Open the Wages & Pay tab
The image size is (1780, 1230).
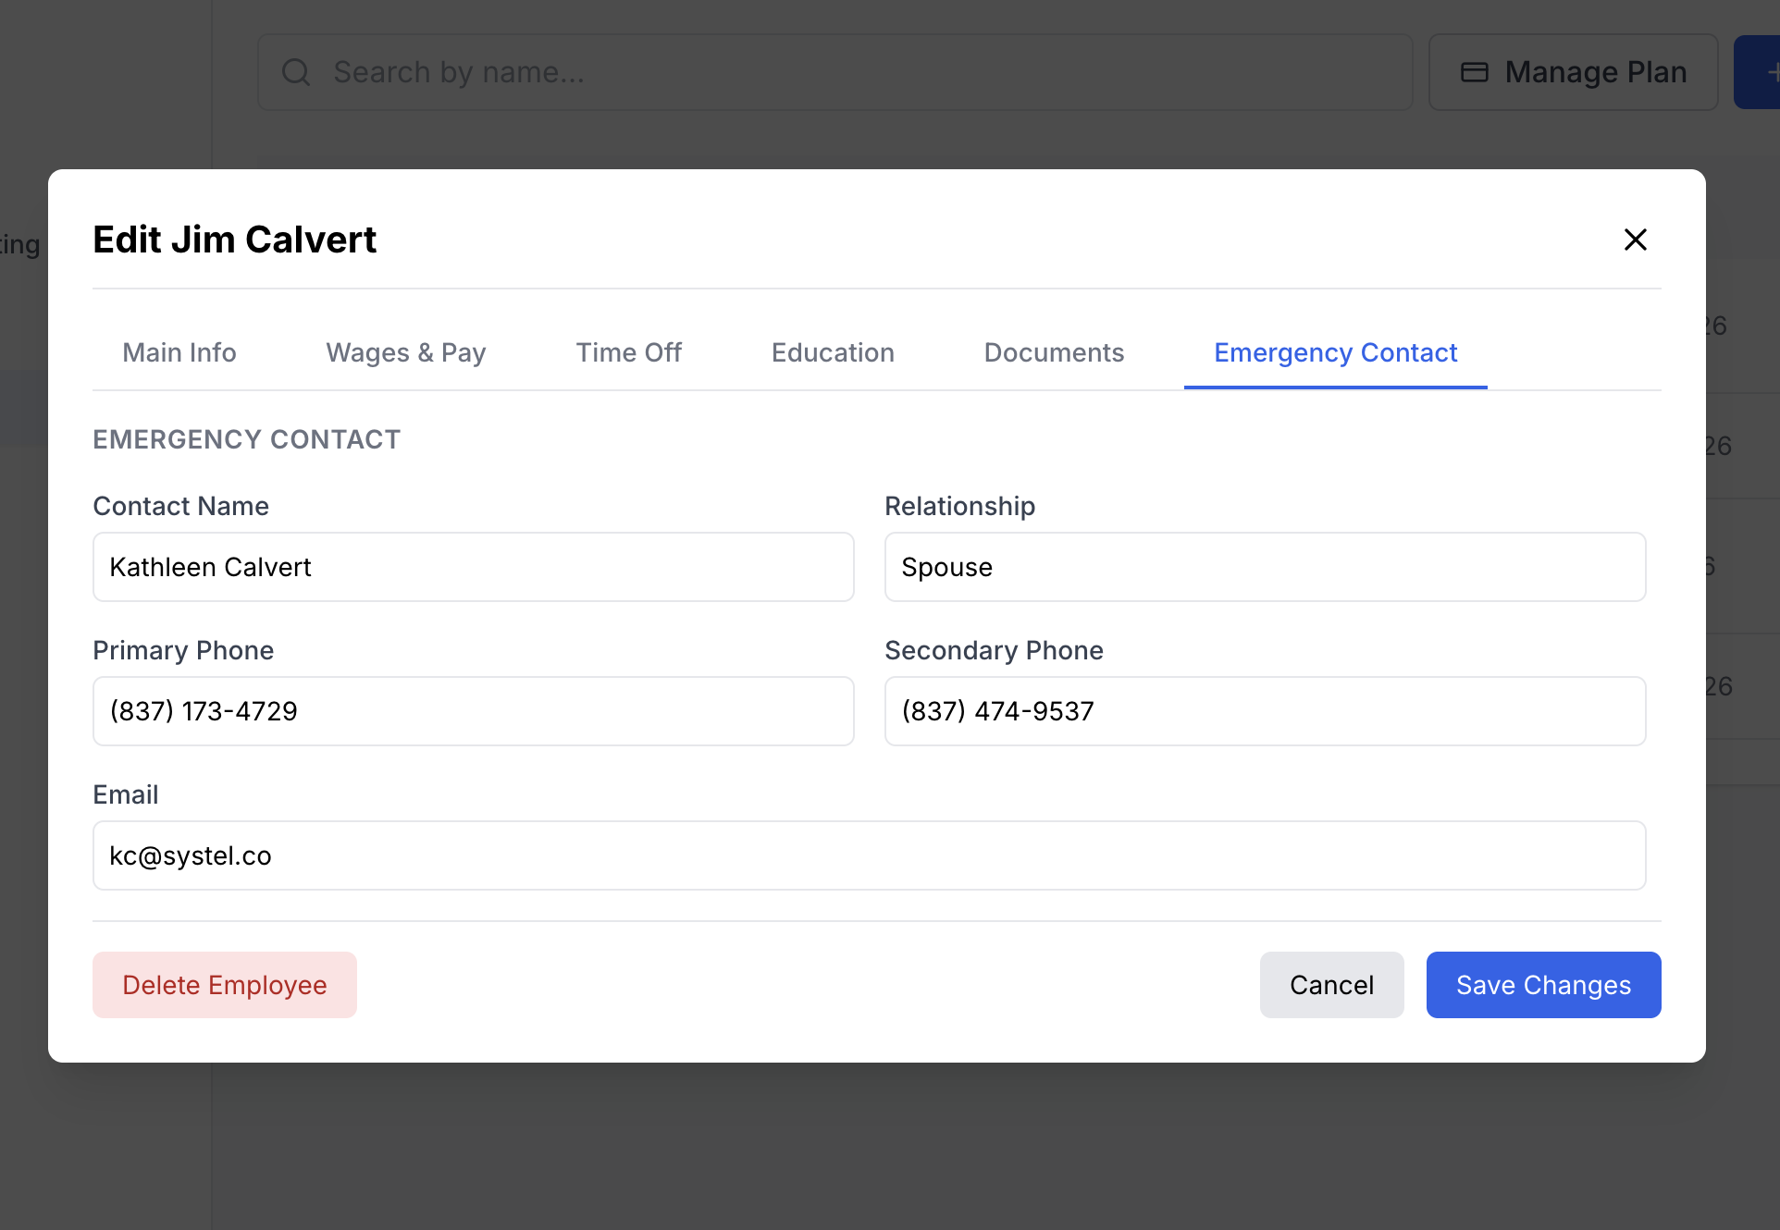pos(406,352)
